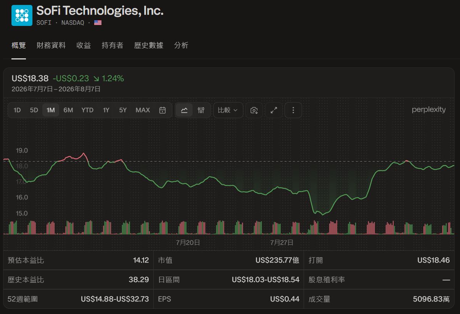Click the 股息殖利率 label
This screenshot has width=460, height=314.
[x=327, y=280]
